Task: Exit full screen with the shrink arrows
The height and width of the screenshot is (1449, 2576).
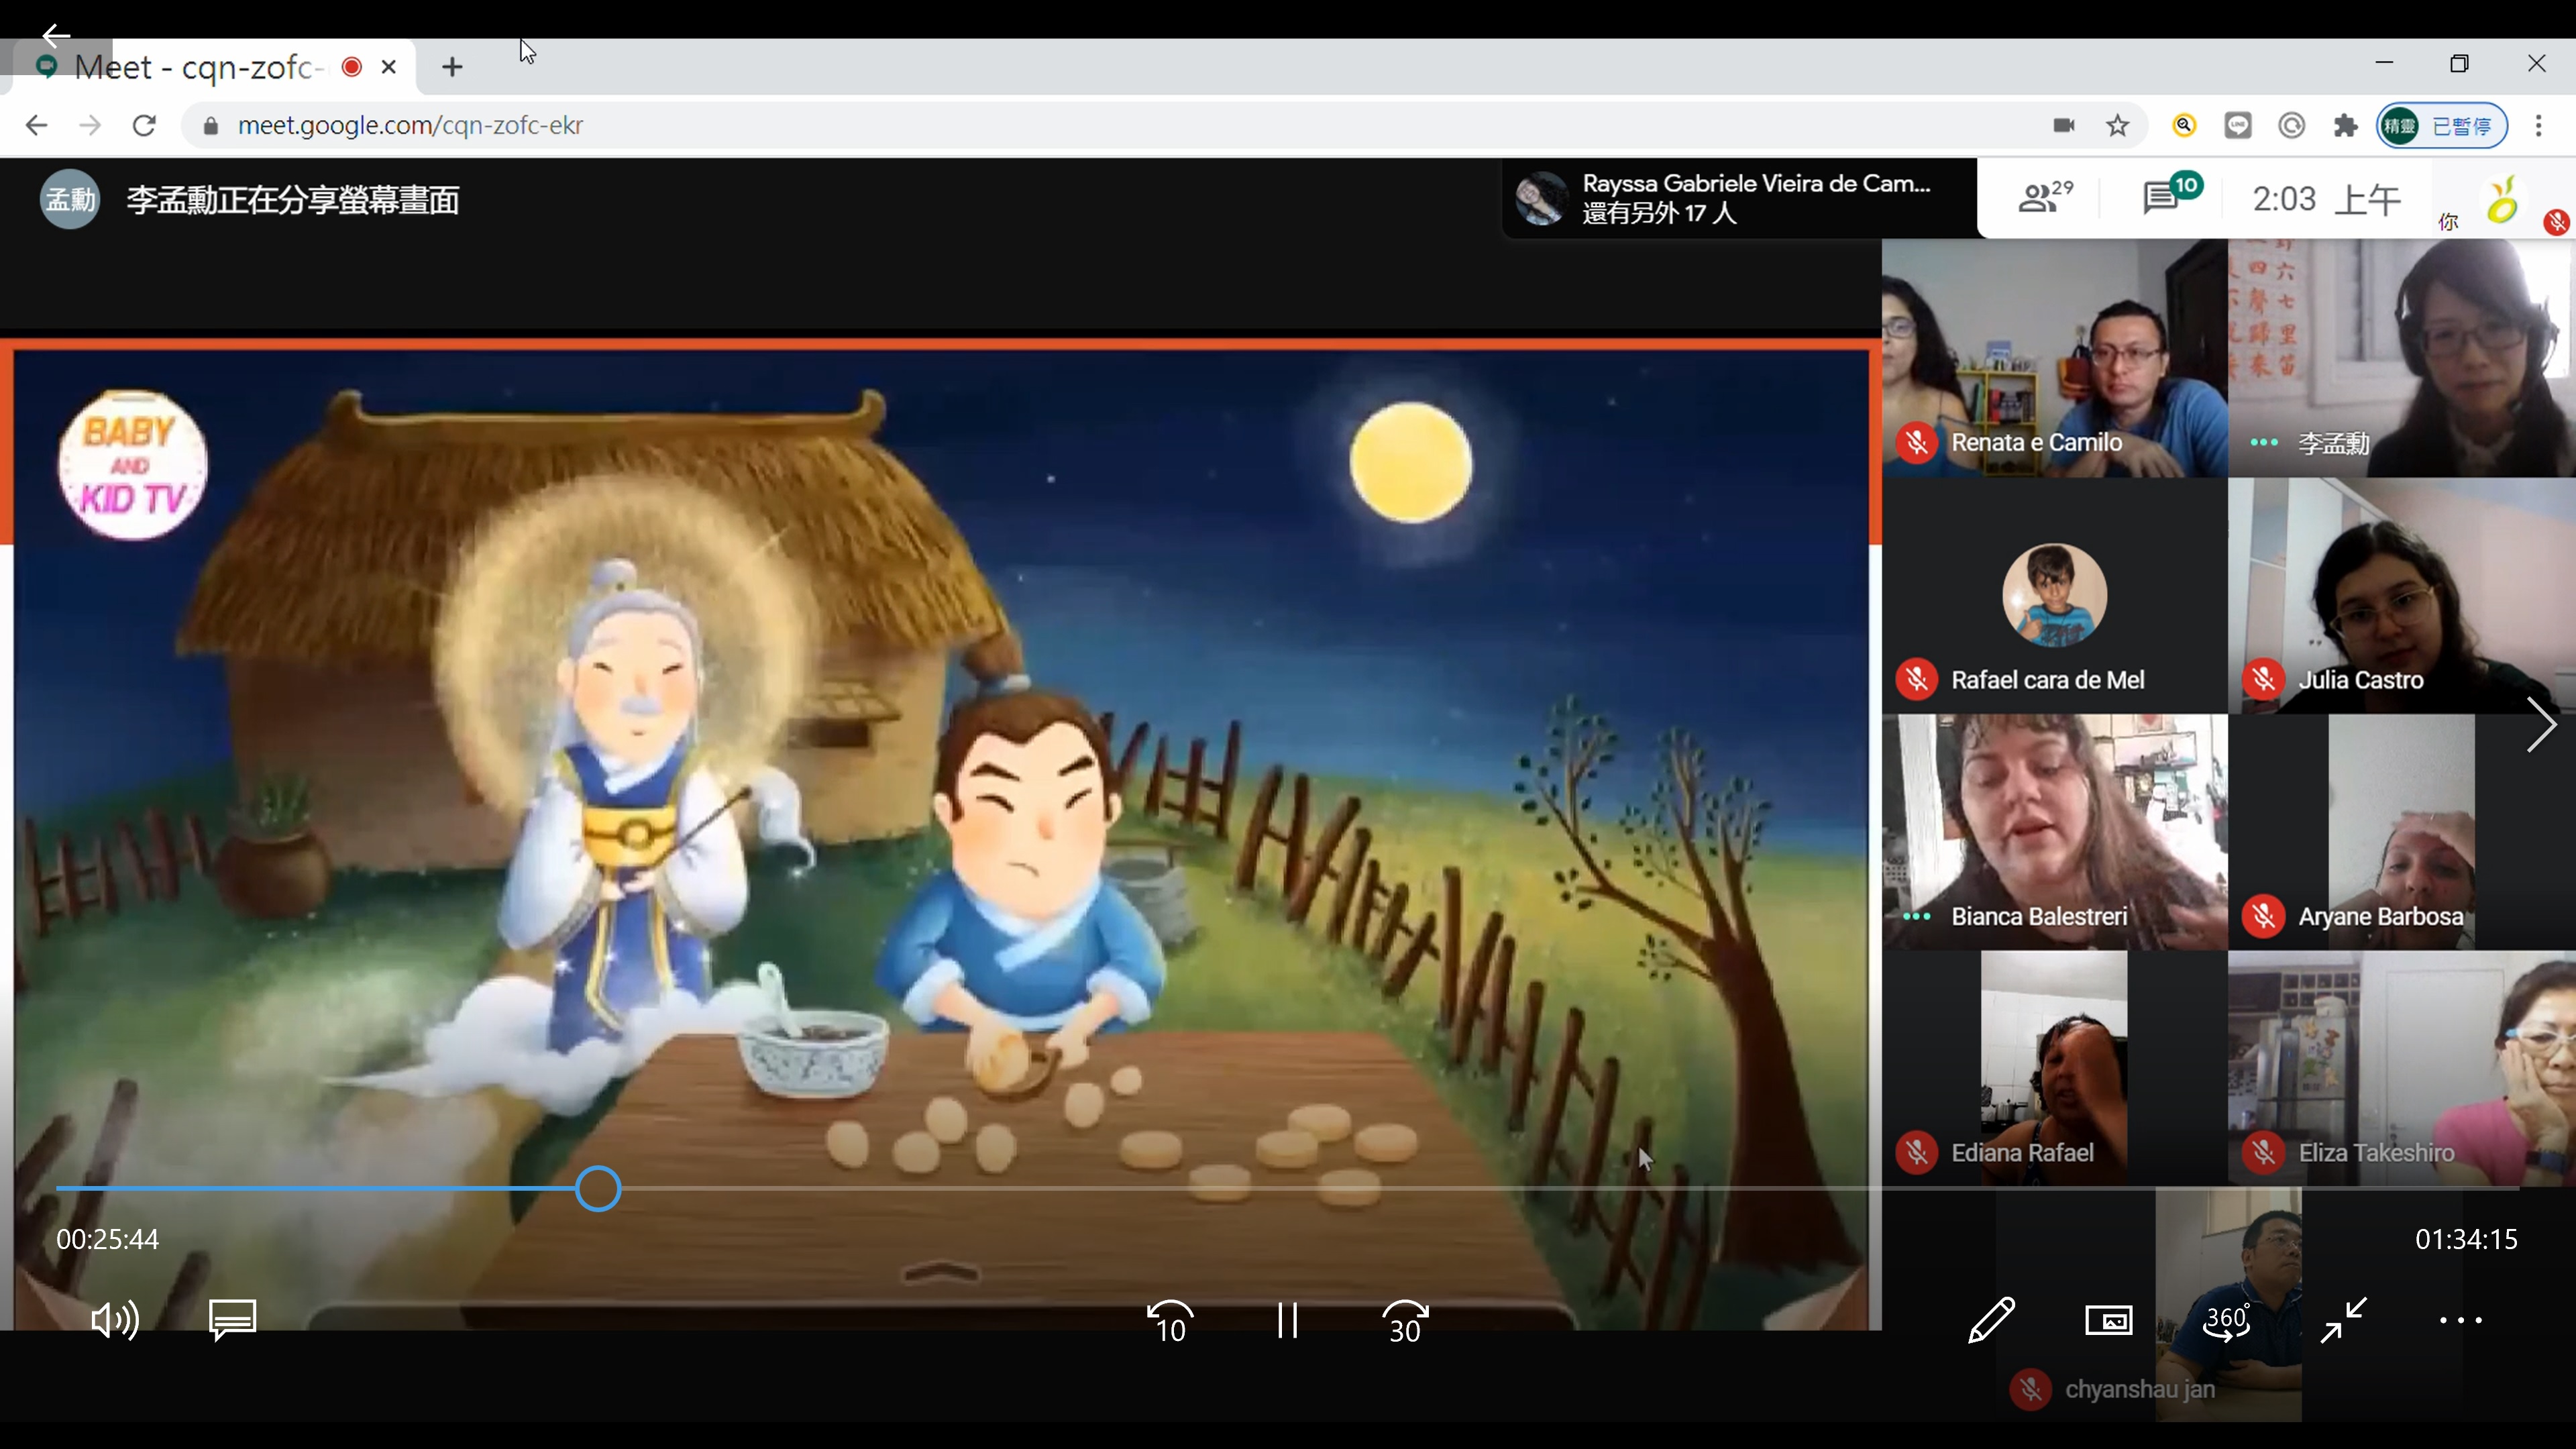Action: [2343, 1321]
